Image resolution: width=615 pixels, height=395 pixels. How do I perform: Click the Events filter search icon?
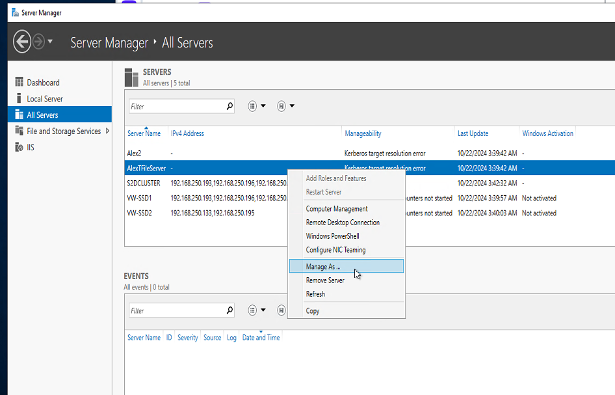click(229, 310)
